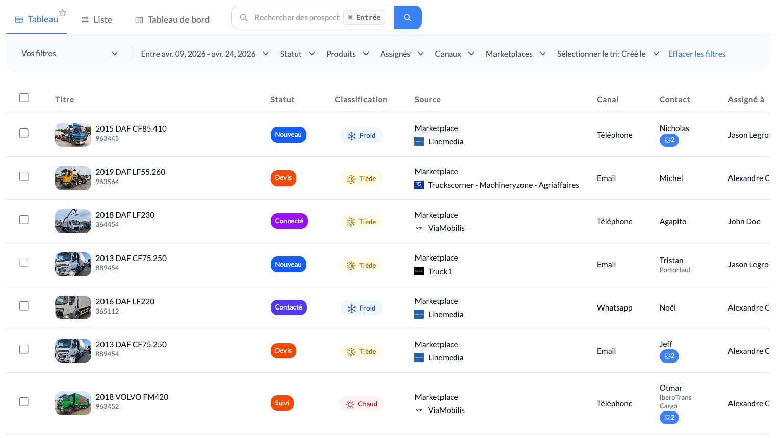Click the orange Suivi status pill
782x438 pixels.
click(282, 403)
